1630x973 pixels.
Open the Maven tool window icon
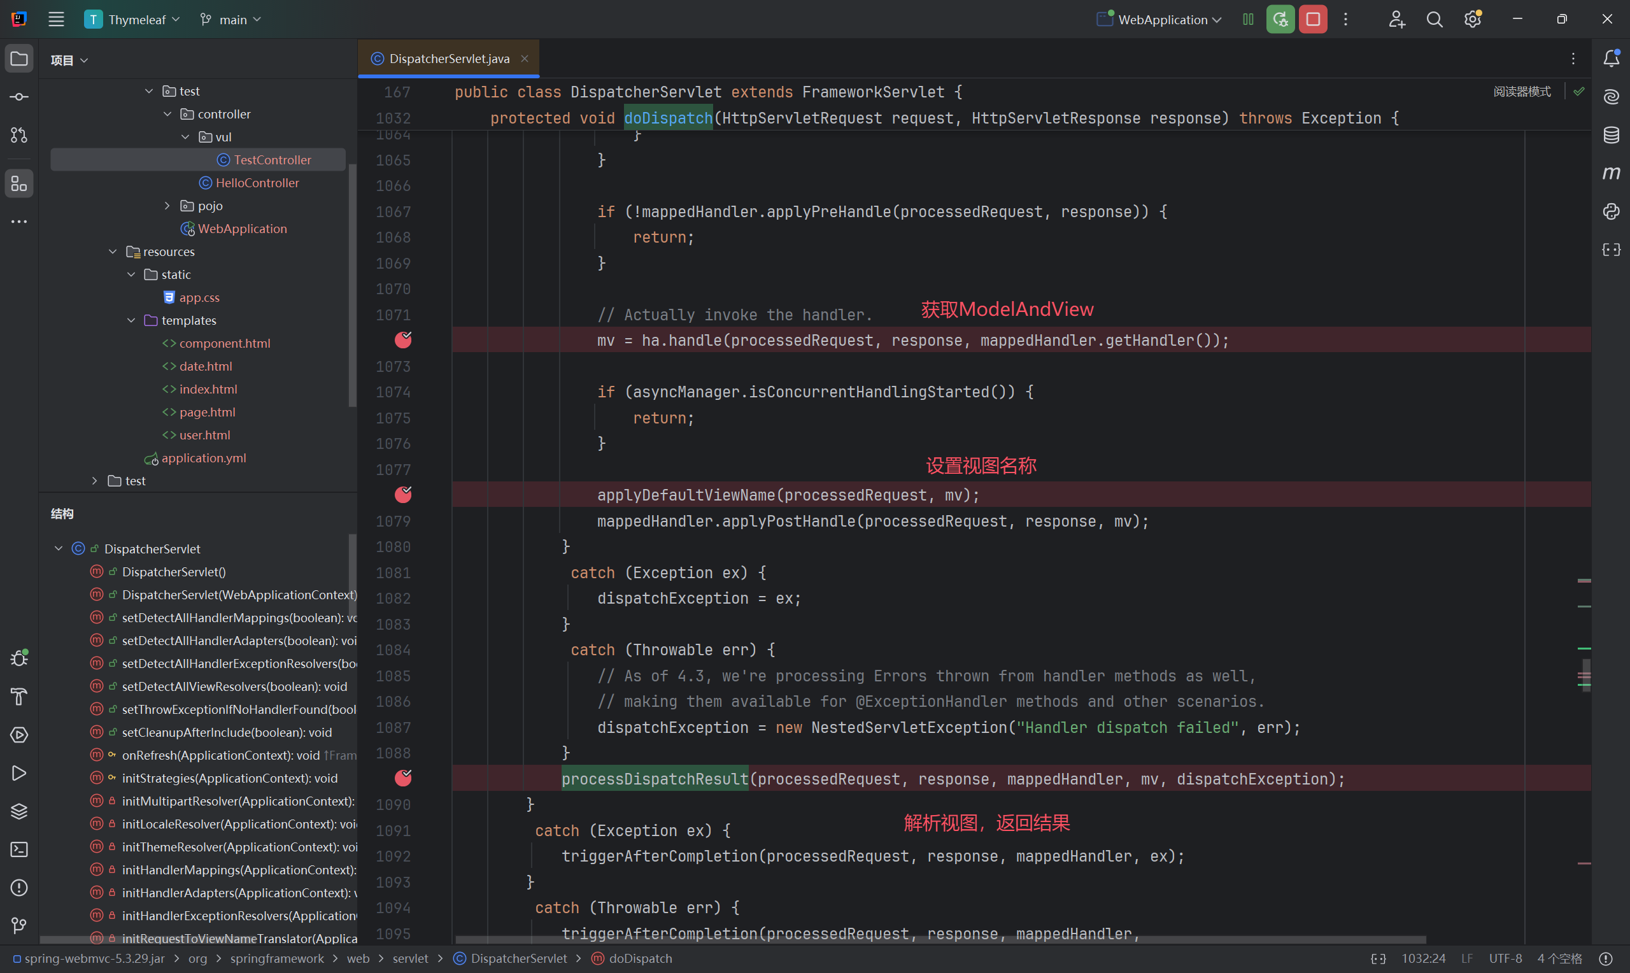(x=1611, y=173)
